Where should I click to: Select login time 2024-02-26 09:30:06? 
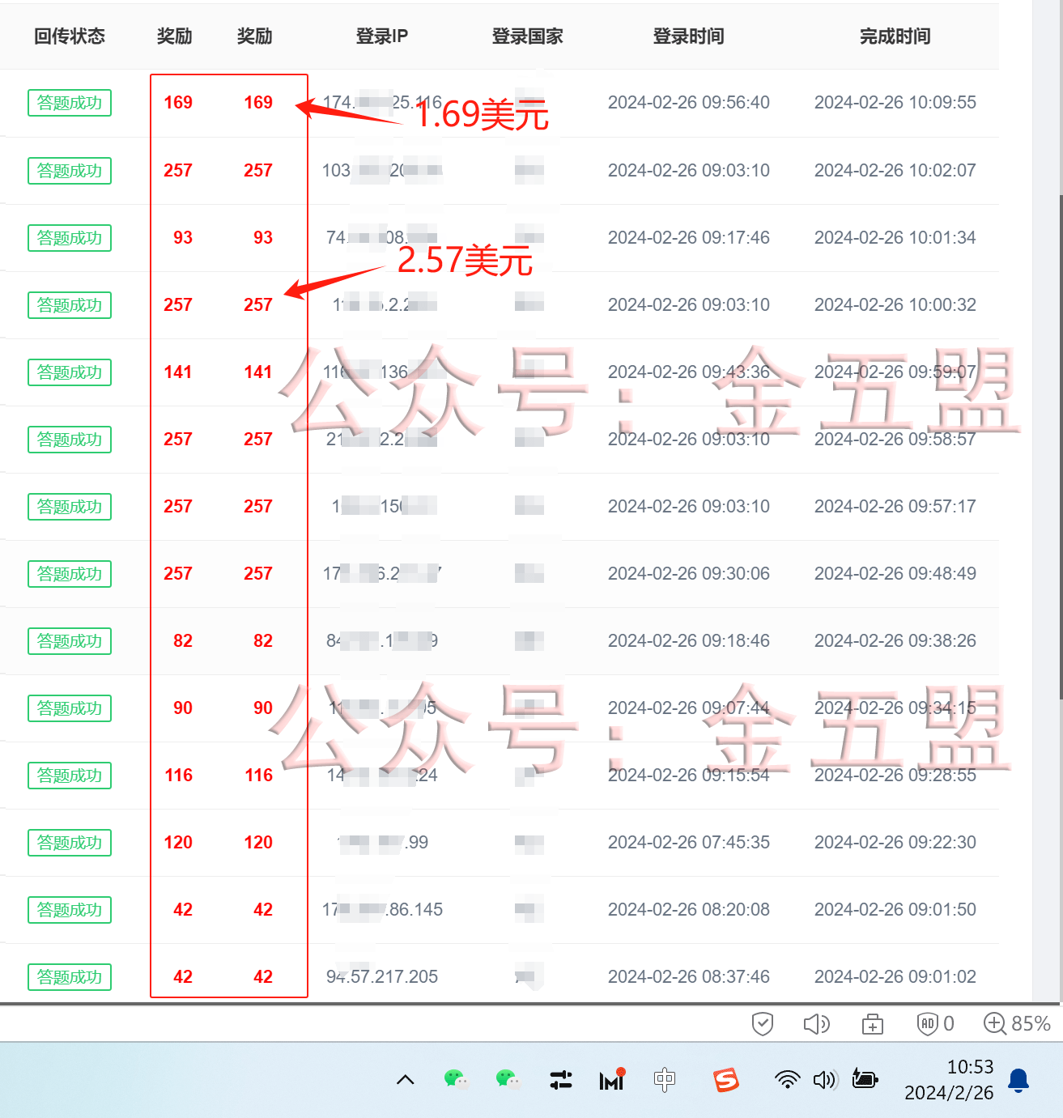(689, 574)
